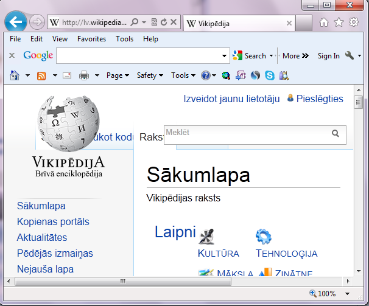Viewport: 369px width, 306px height.
Task: Toggle Compatibility View broken-page icon
Action: tap(154, 22)
